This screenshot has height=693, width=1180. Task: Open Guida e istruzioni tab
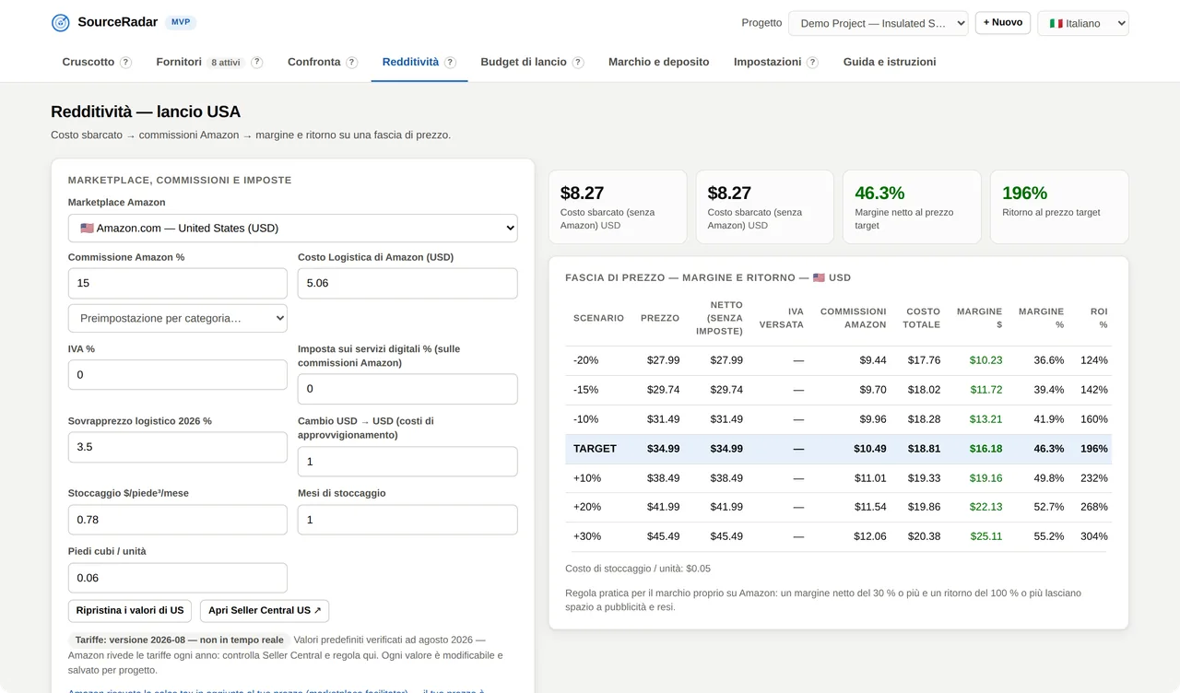tap(890, 62)
